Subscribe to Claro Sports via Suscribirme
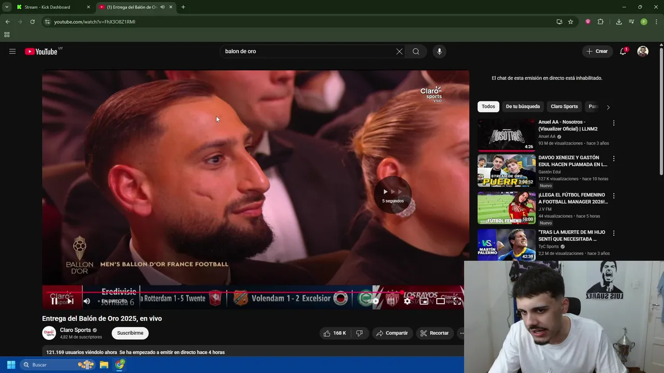The image size is (664, 373). tap(130, 333)
